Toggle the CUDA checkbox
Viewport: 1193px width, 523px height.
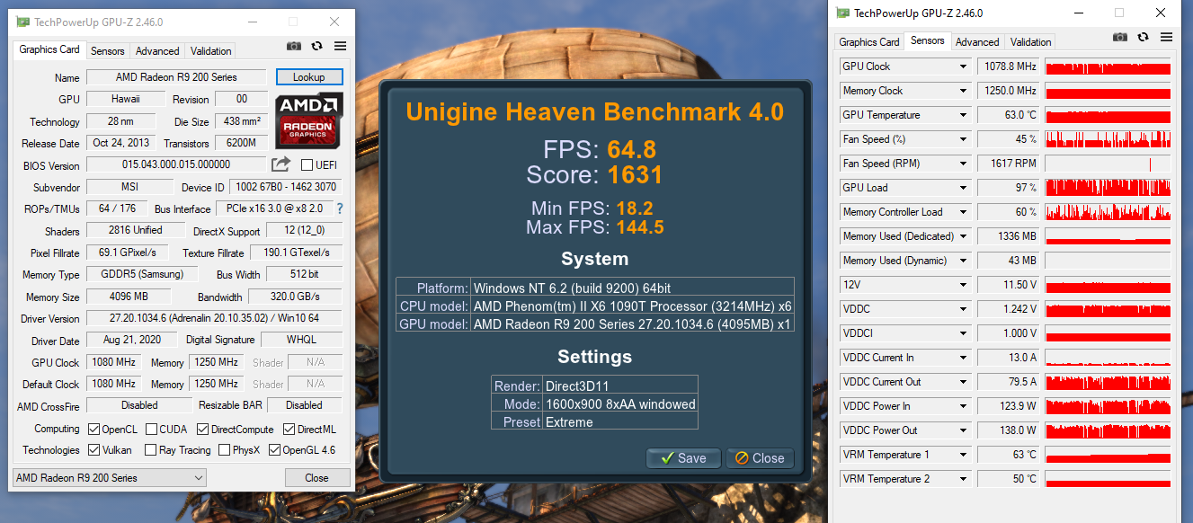151,429
